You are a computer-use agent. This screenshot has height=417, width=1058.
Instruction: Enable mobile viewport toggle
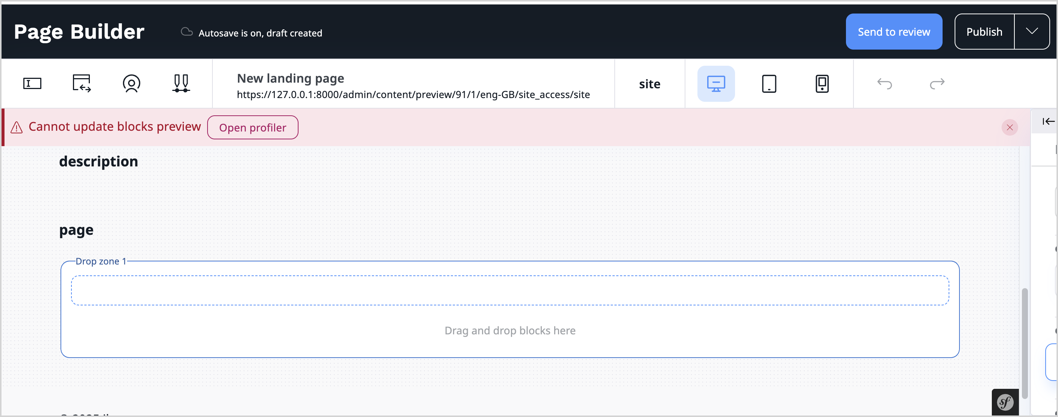click(822, 83)
